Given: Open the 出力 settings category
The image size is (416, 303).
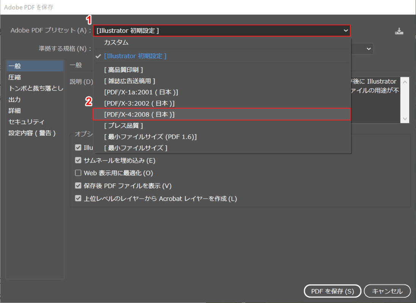Looking at the screenshot, I should pos(35,100).
